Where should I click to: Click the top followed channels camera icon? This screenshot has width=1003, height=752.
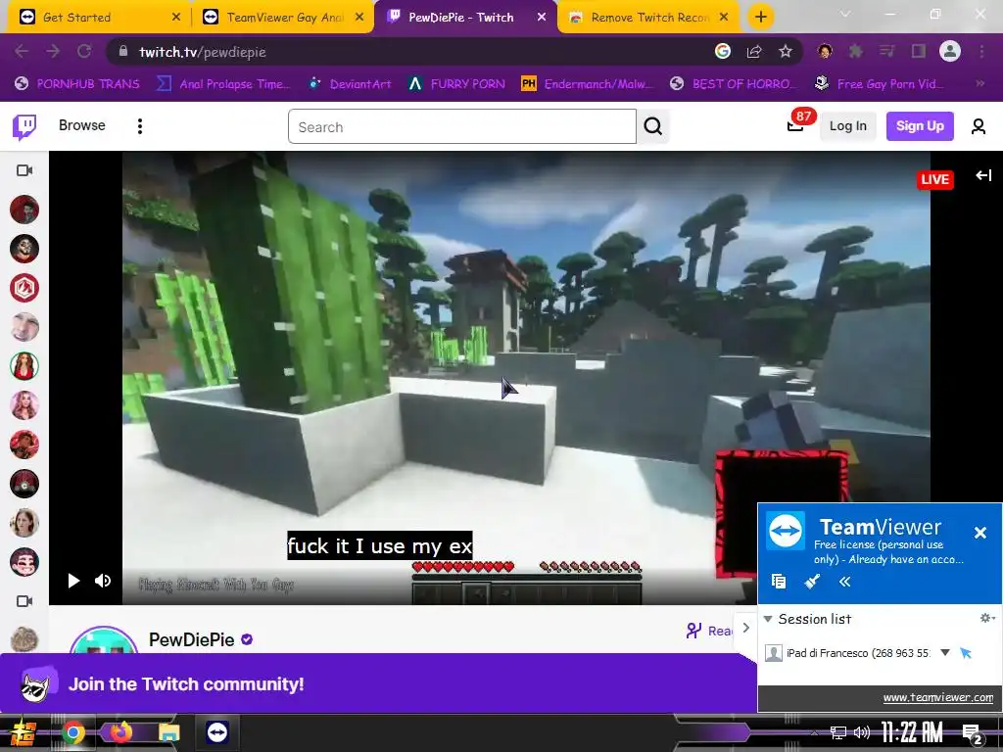(x=24, y=170)
